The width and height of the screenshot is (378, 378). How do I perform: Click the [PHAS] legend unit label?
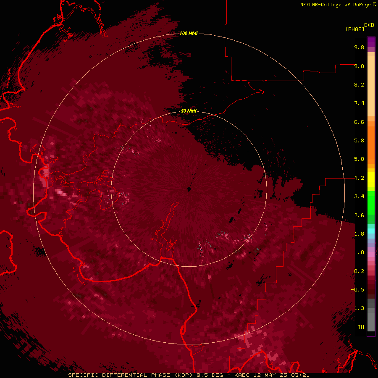(x=355, y=29)
